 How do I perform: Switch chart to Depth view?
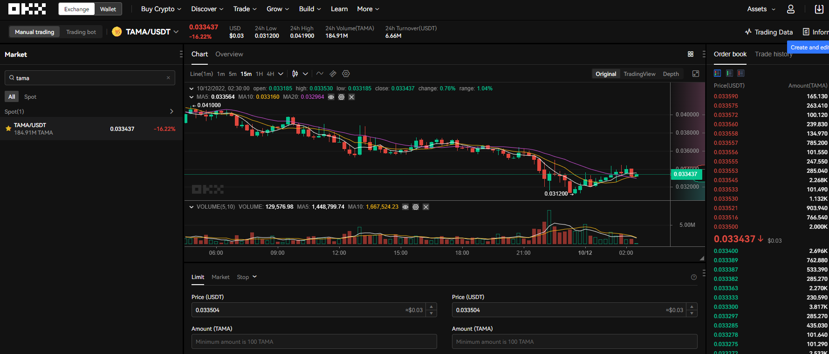(x=671, y=74)
